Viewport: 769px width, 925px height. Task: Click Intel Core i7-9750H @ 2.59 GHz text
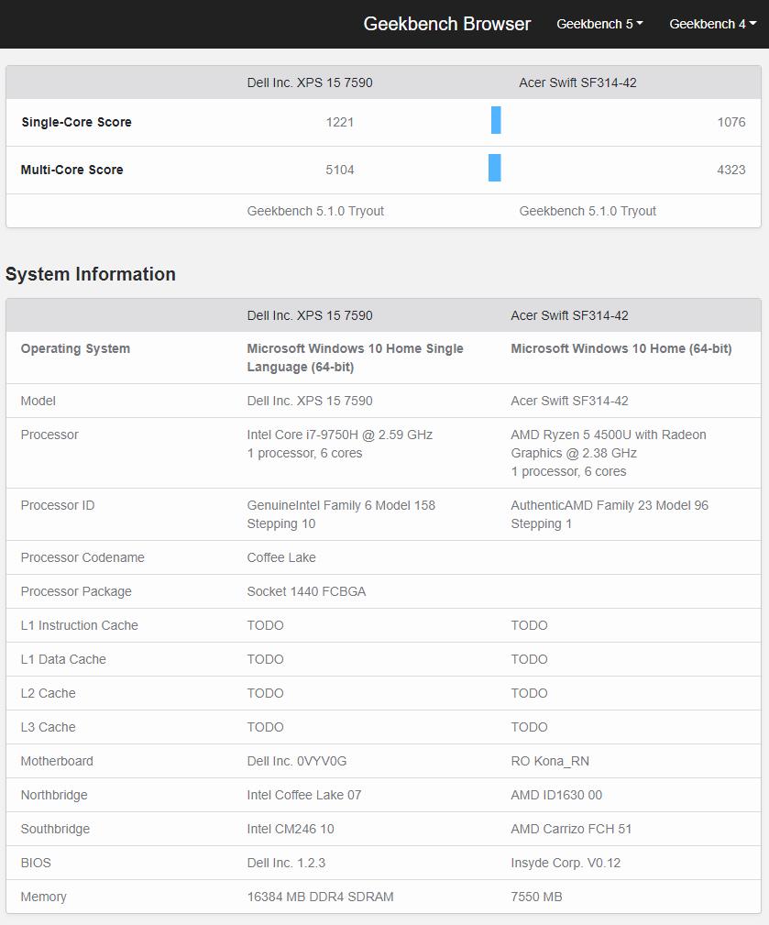340,435
